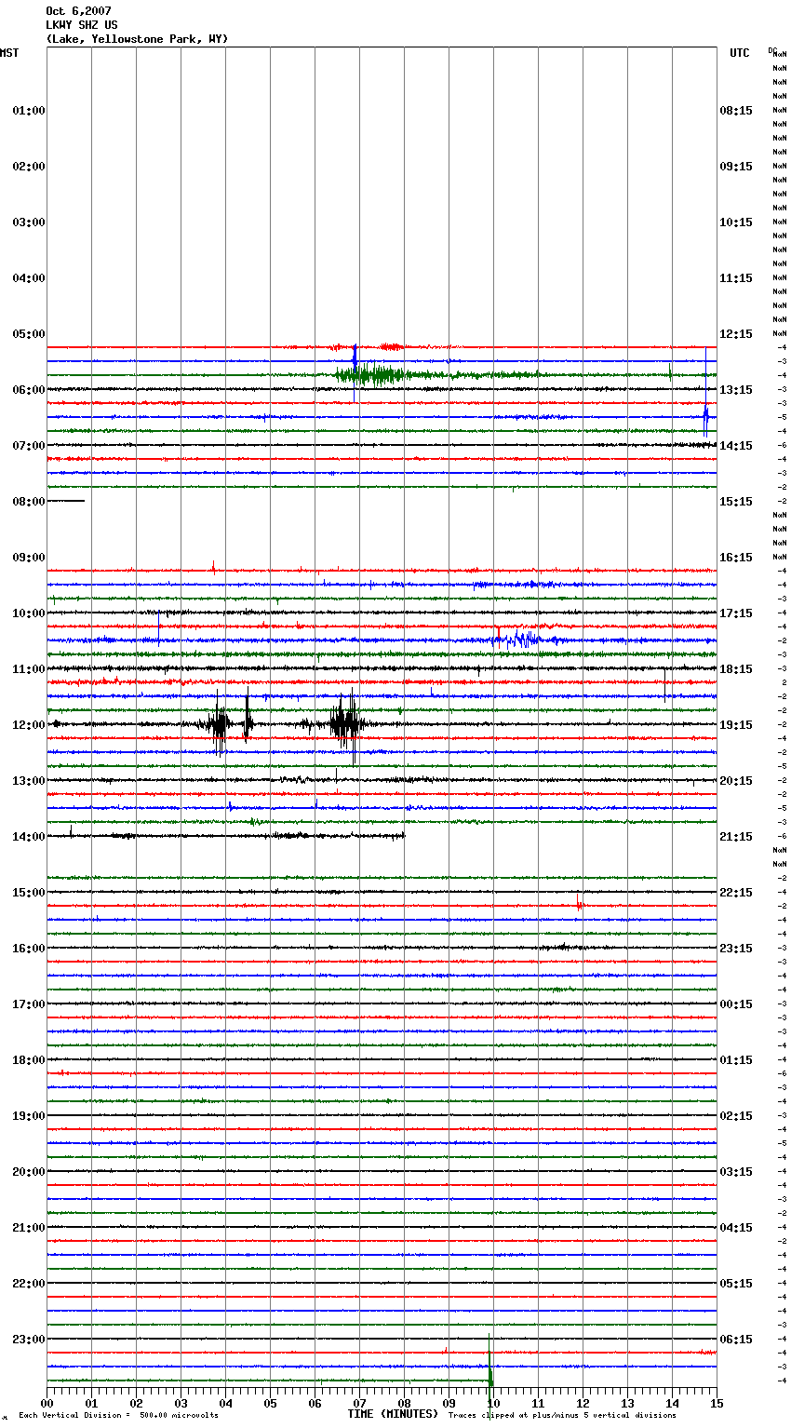Click the UTC label '06:15'
The image size is (791, 1428).
point(736,1340)
